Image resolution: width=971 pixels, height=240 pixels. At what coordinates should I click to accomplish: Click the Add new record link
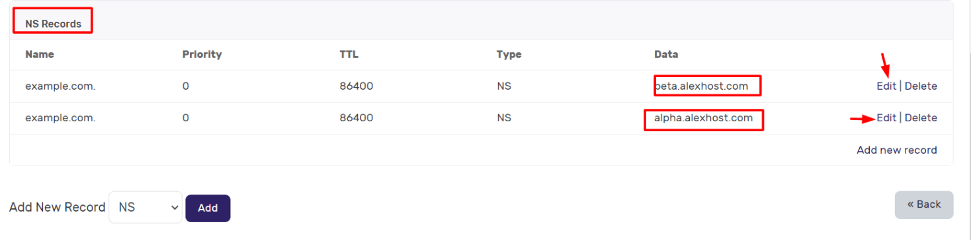pos(897,150)
